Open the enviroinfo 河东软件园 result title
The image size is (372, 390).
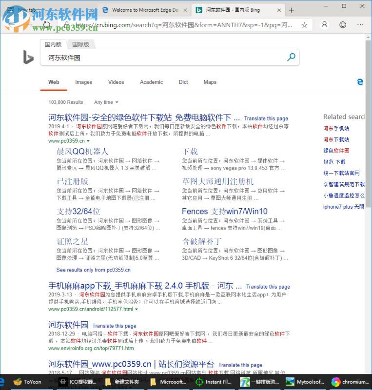tap(68, 325)
